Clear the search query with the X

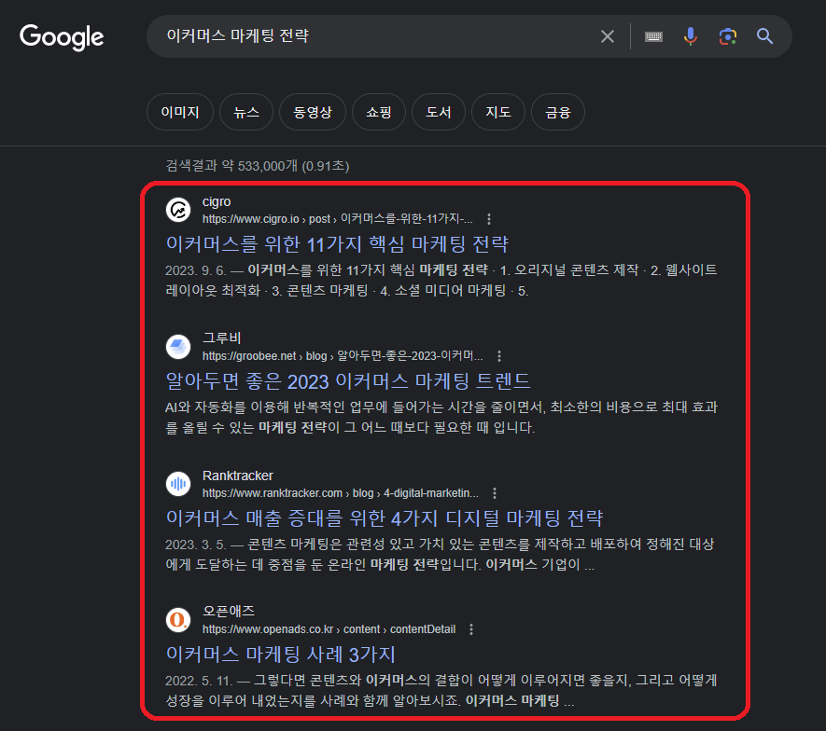click(608, 35)
